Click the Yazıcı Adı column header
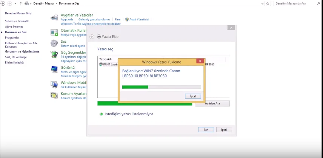This screenshot has width=323, height=158. 106,59
